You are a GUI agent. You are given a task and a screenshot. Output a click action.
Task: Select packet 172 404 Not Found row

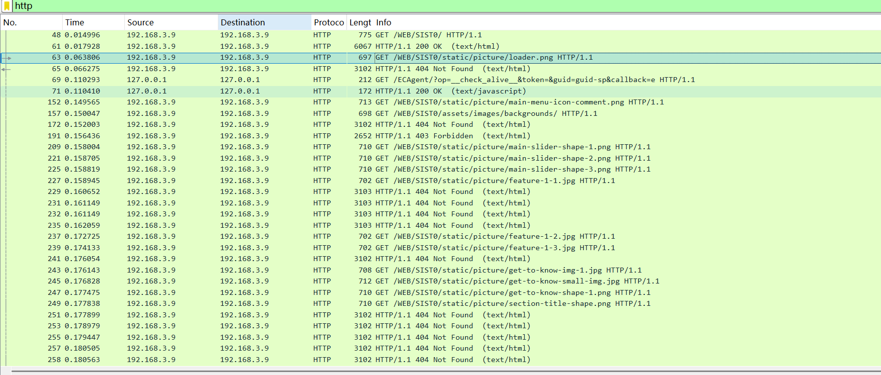440,124
